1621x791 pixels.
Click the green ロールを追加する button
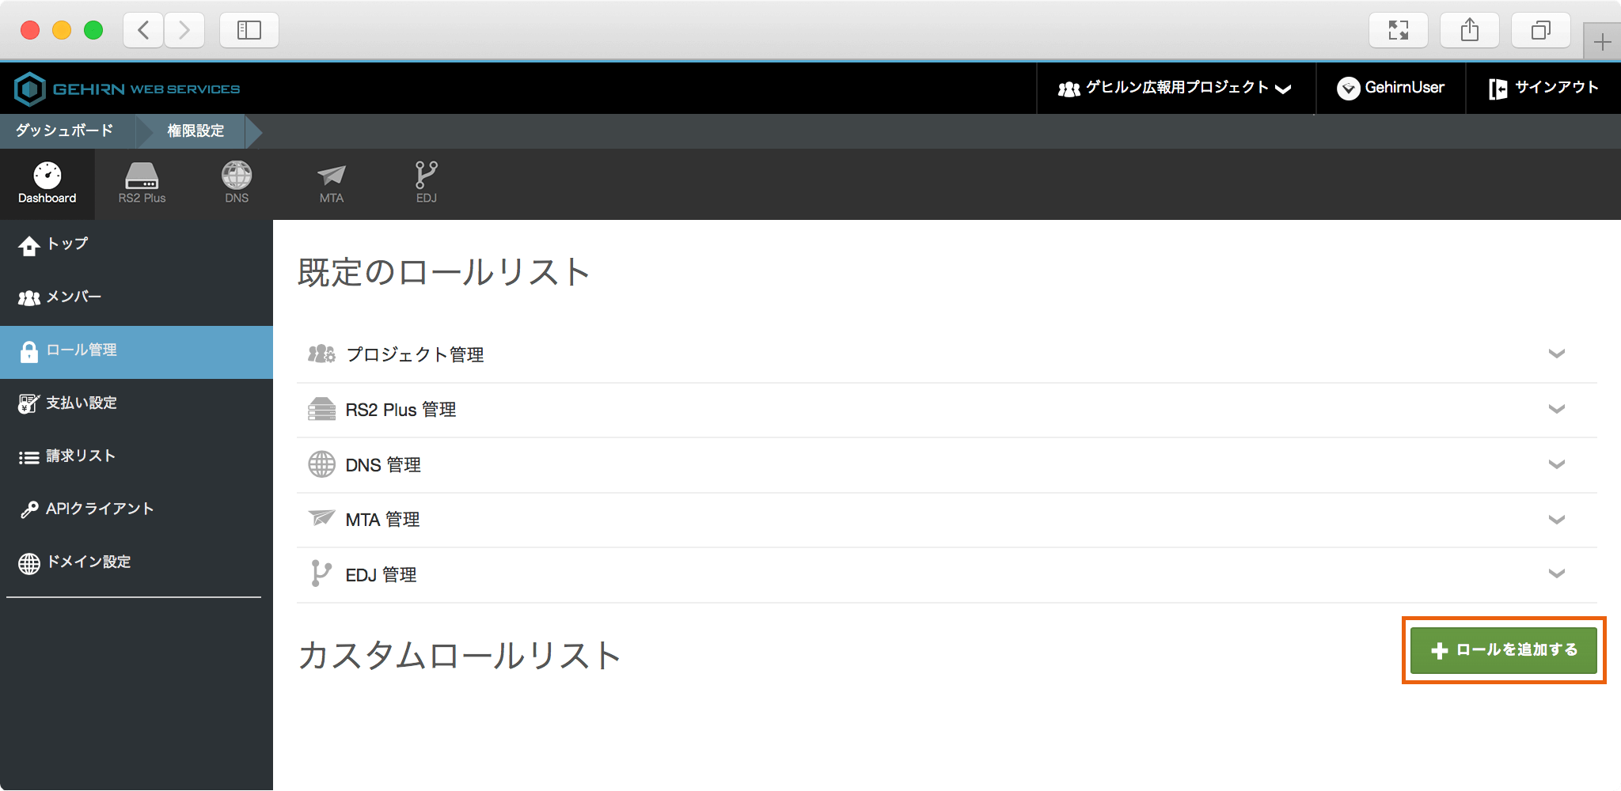[x=1503, y=650]
